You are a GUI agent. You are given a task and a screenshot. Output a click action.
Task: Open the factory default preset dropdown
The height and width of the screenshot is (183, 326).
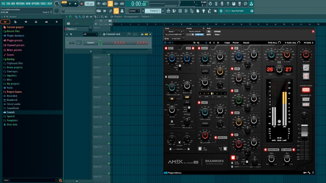pos(195,31)
